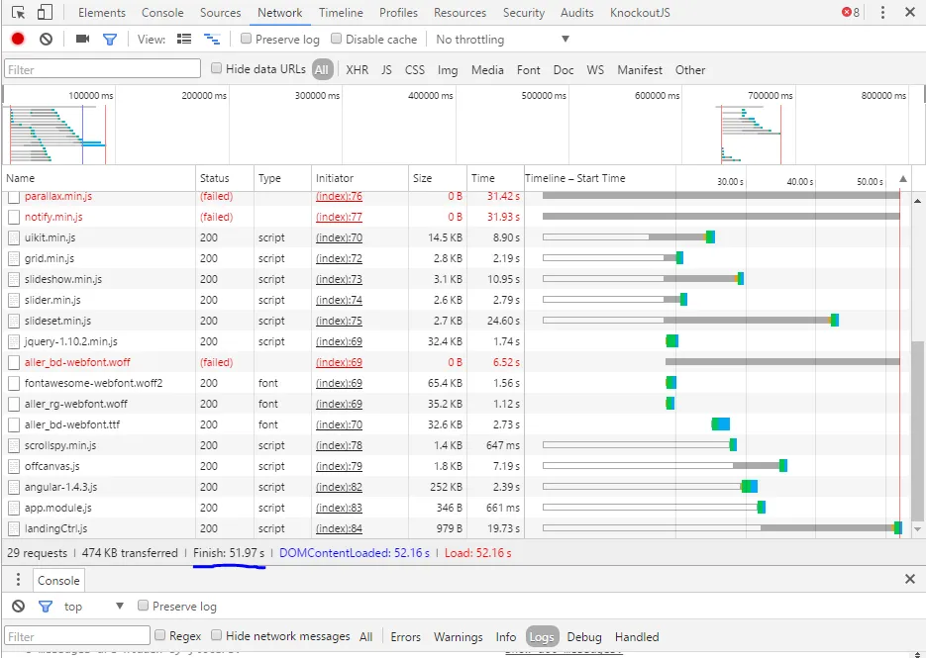926x658 pixels.
Task: Toggle the network filter funnel icon
Action: (110, 40)
